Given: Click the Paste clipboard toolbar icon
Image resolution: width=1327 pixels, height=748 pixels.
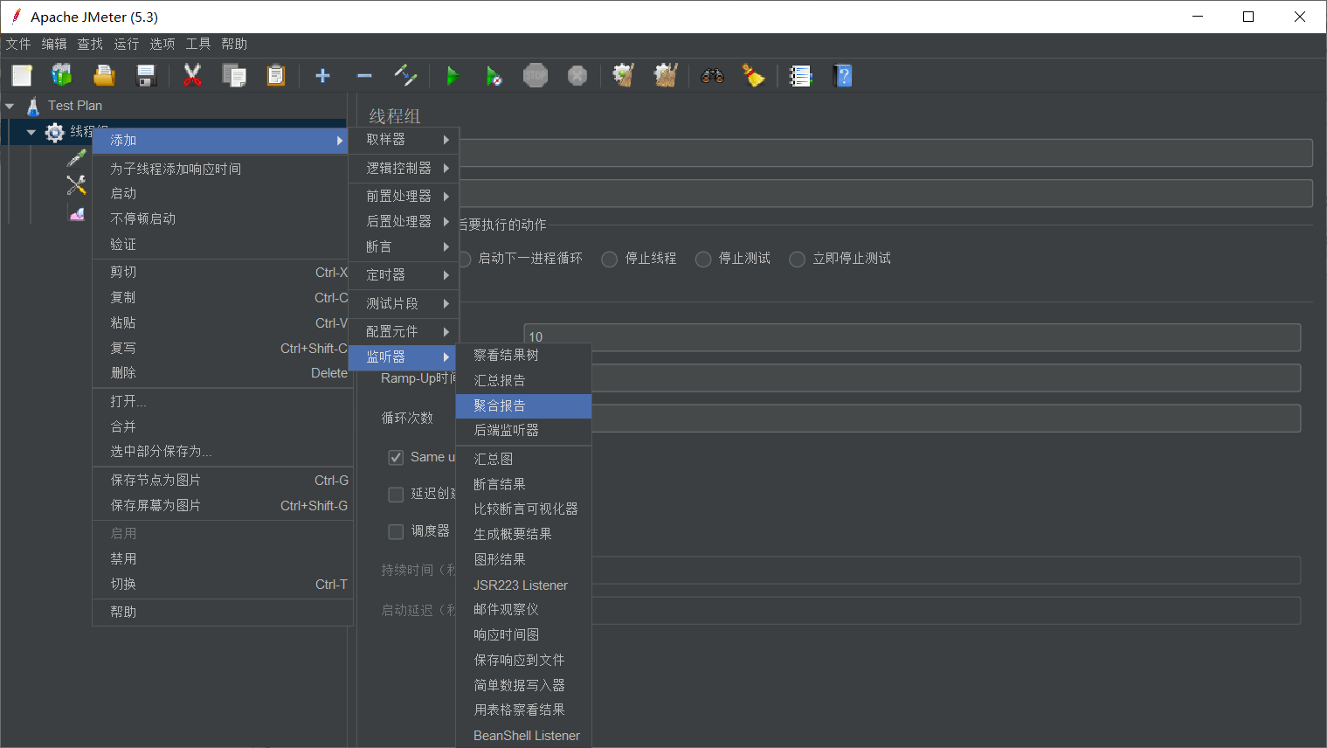Looking at the screenshot, I should 276,76.
